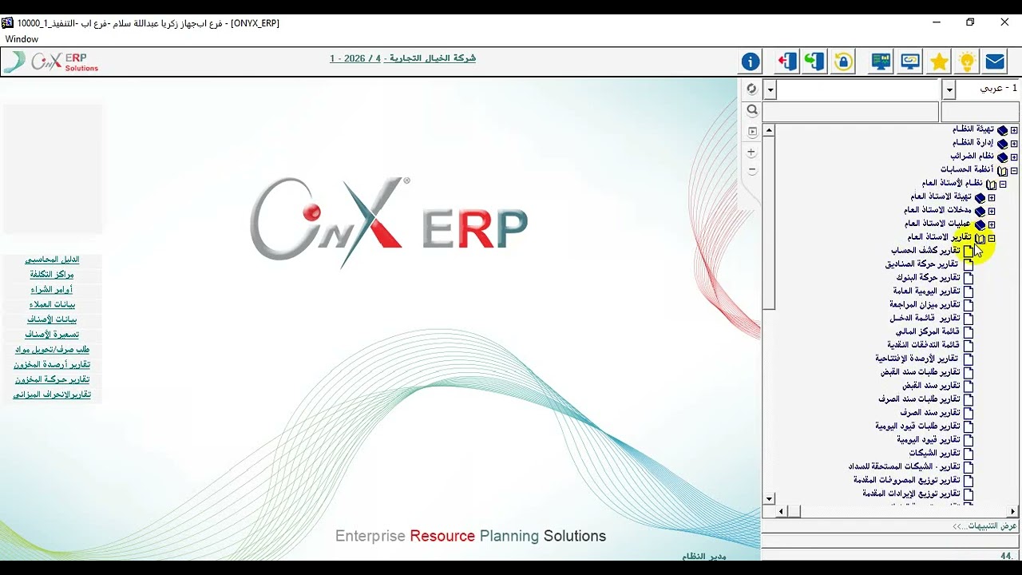Open بيانات العملاء shortcut link

tap(52, 305)
